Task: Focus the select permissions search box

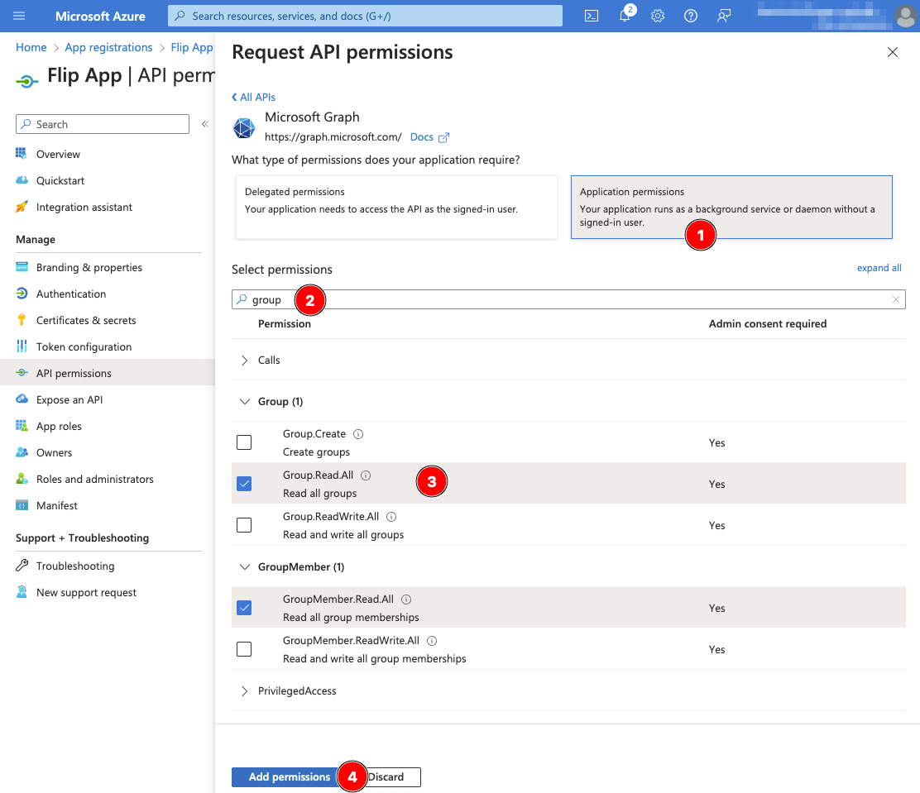Action: point(568,299)
